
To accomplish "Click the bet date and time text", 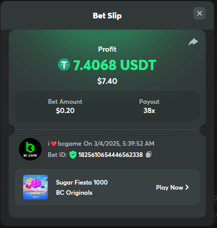I will 119,144.
